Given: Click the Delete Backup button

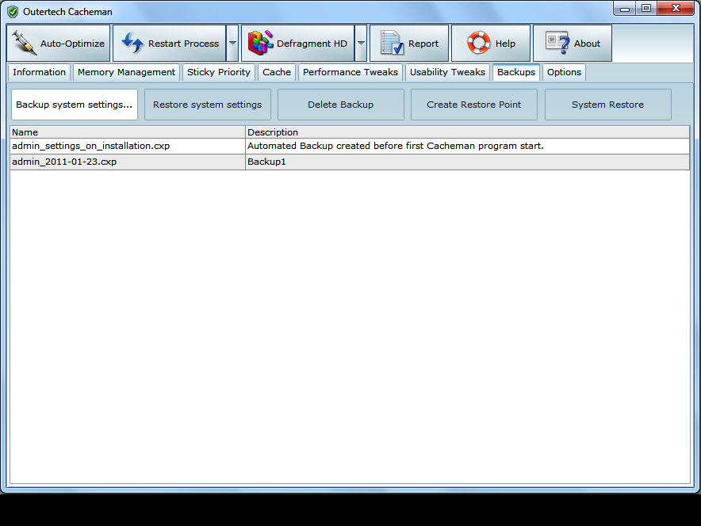Looking at the screenshot, I should (x=341, y=105).
